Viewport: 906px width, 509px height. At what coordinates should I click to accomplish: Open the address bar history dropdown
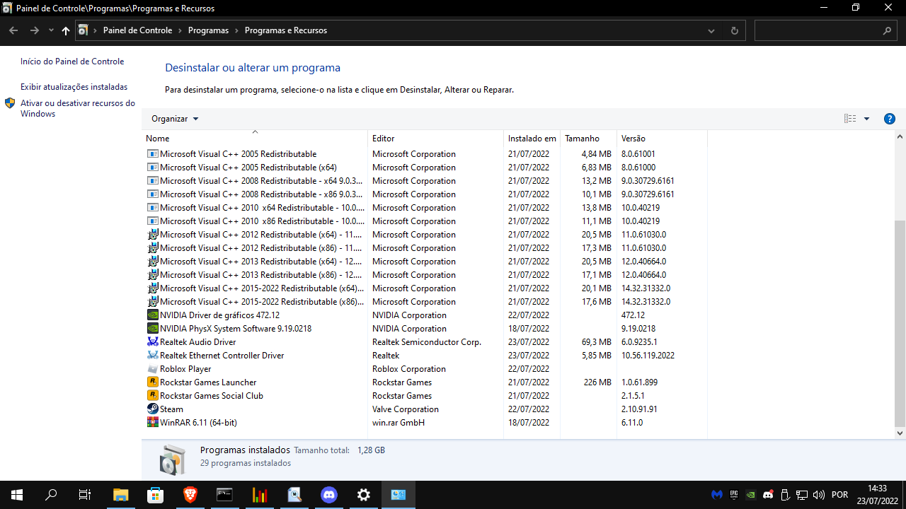click(711, 31)
